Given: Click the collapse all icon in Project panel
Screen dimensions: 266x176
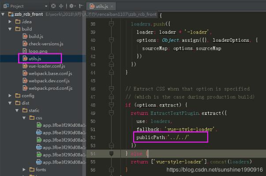Looking at the screenshot, I should point(61,6).
